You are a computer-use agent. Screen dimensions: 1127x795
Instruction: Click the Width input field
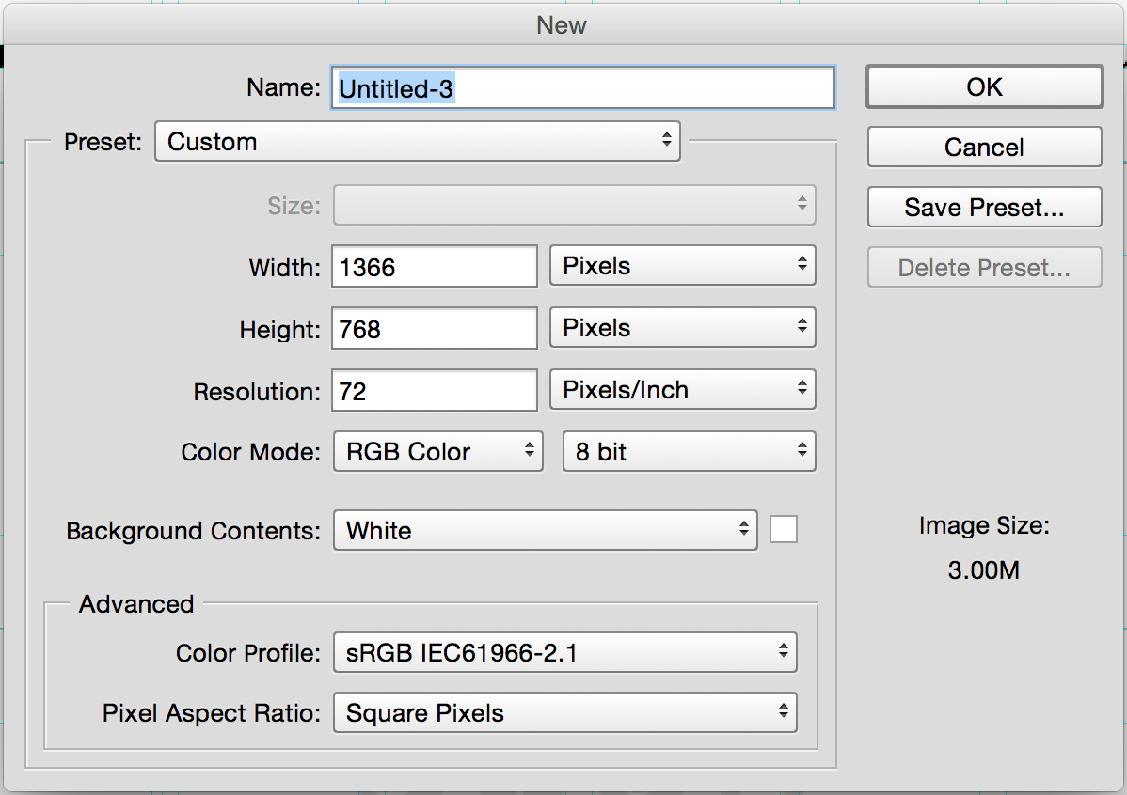click(434, 267)
